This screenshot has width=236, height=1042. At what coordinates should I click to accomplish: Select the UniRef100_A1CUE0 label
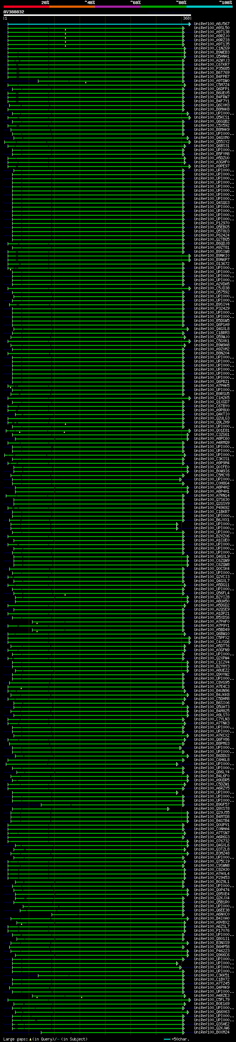coord(212,540)
